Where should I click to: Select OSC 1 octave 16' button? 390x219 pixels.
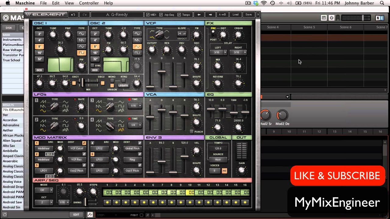pyautogui.click(x=40, y=53)
